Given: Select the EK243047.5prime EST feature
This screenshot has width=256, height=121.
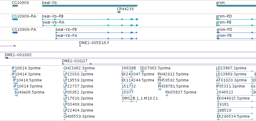Looking at the screenshot, I should pos(127,77).
